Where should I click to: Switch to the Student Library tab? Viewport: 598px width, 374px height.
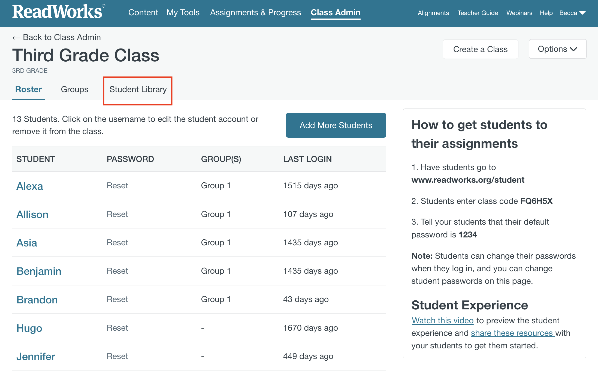(x=138, y=89)
